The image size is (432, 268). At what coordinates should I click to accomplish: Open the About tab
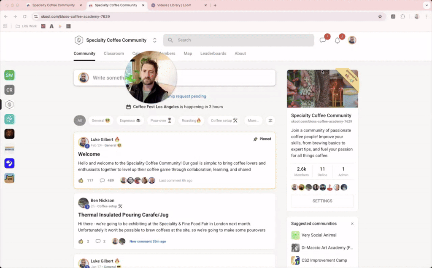tap(240, 54)
